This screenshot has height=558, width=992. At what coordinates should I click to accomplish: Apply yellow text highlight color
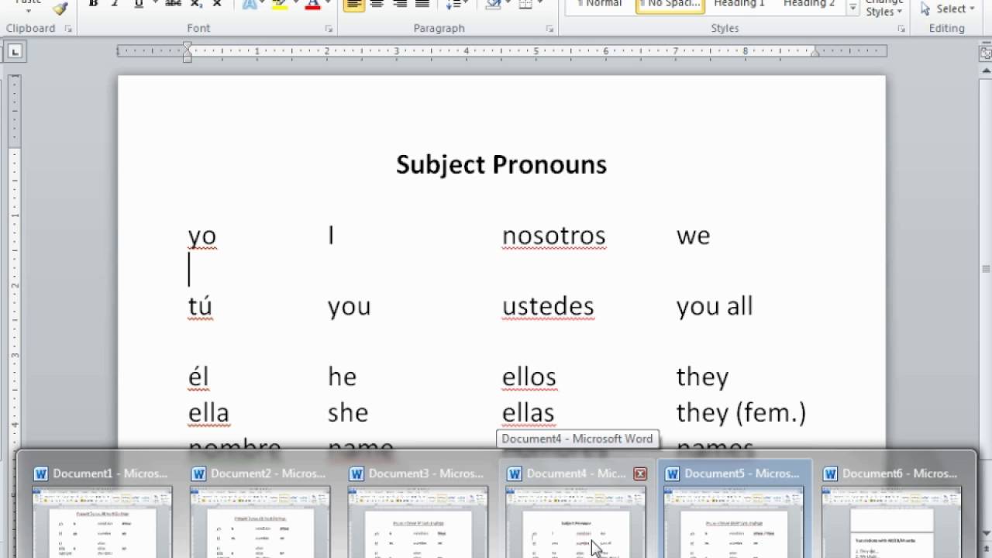[280, 4]
